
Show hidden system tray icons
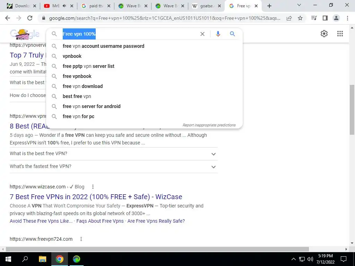click(293, 259)
